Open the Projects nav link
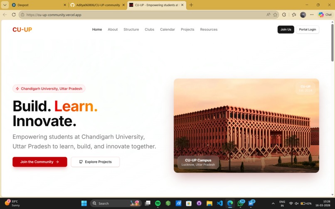335x209 pixels. (x=187, y=29)
